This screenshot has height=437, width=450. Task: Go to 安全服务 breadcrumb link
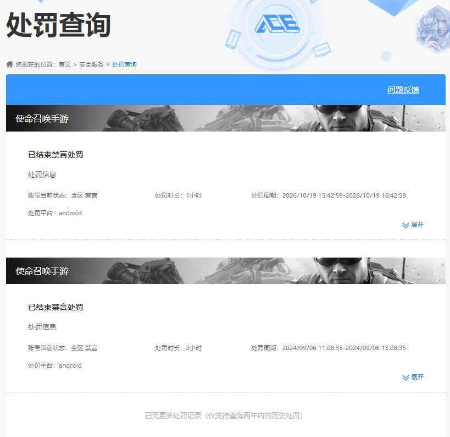[91, 64]
